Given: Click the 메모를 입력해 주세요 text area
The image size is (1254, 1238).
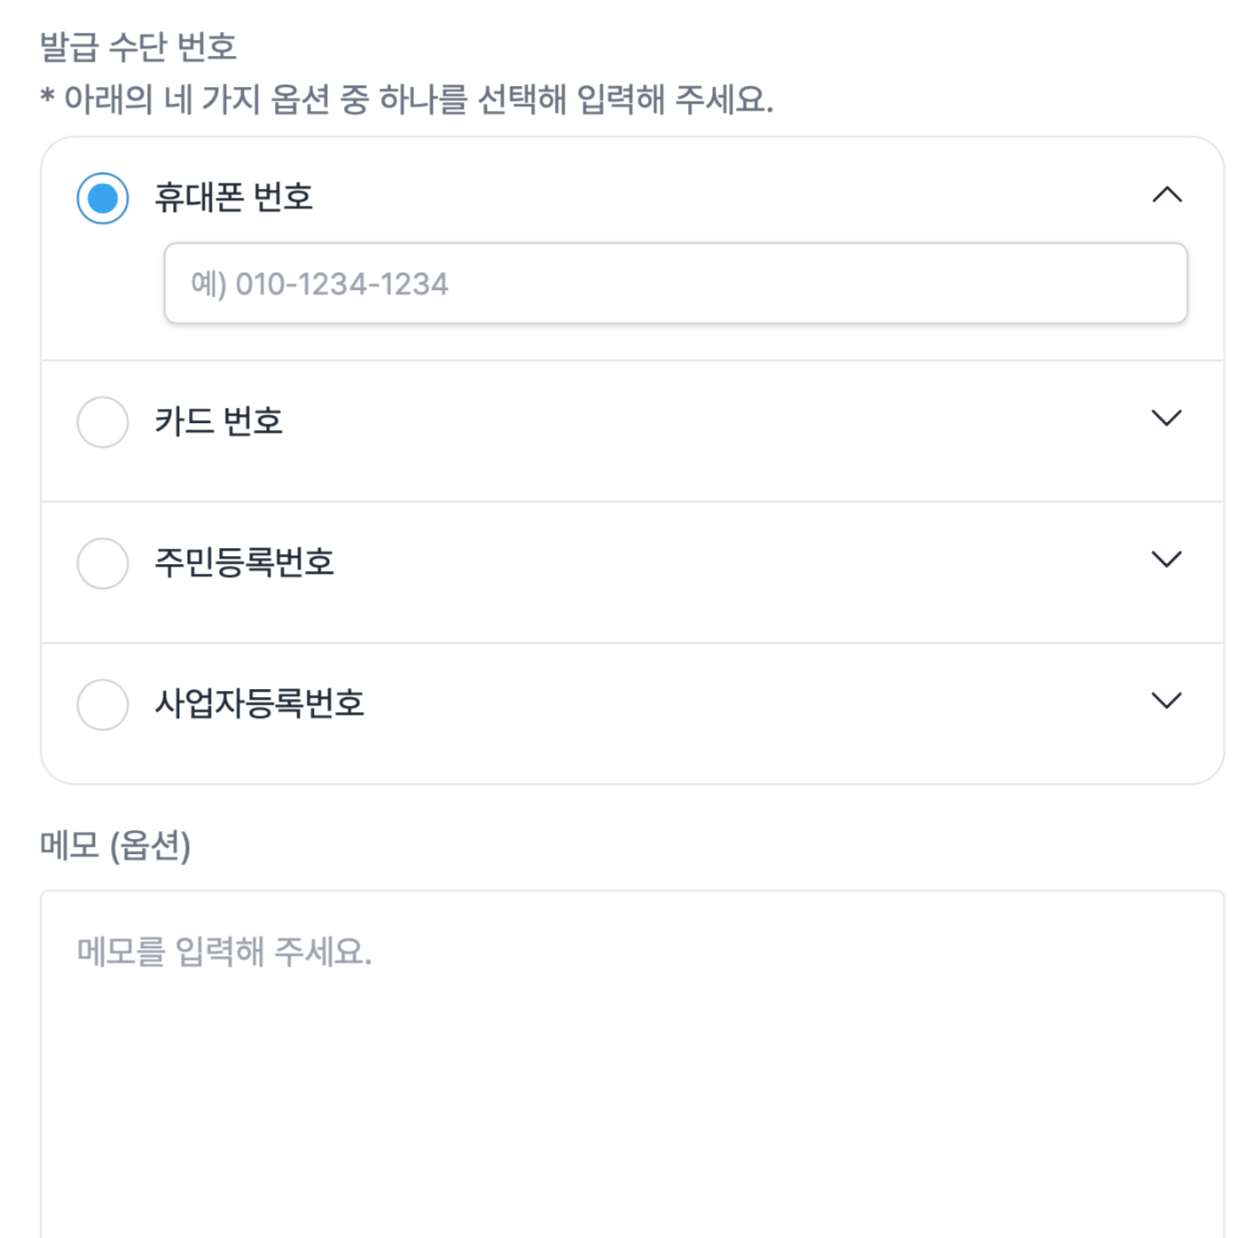Looking at the screenshot, I should pyautogui.click(x=631, y=1064).
